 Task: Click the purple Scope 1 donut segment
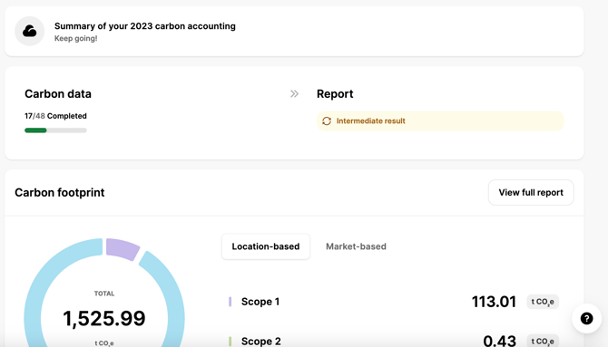(x=122, y=248)
